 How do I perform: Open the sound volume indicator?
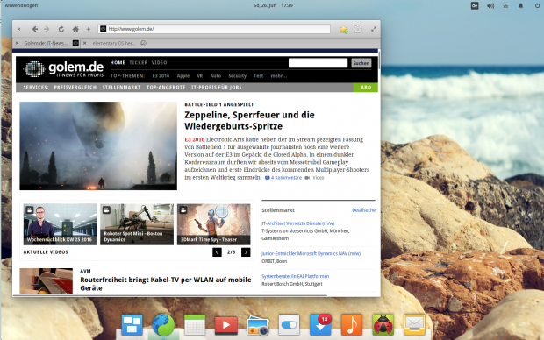pyautogui.click(x=490, y=5)
